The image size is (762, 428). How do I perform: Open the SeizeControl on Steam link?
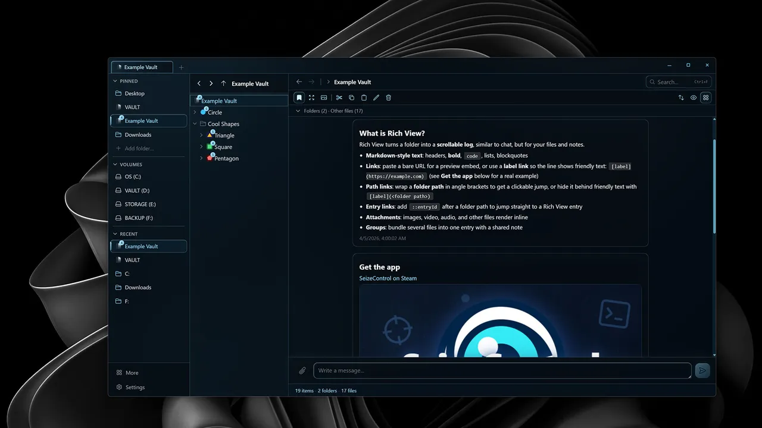388,278
